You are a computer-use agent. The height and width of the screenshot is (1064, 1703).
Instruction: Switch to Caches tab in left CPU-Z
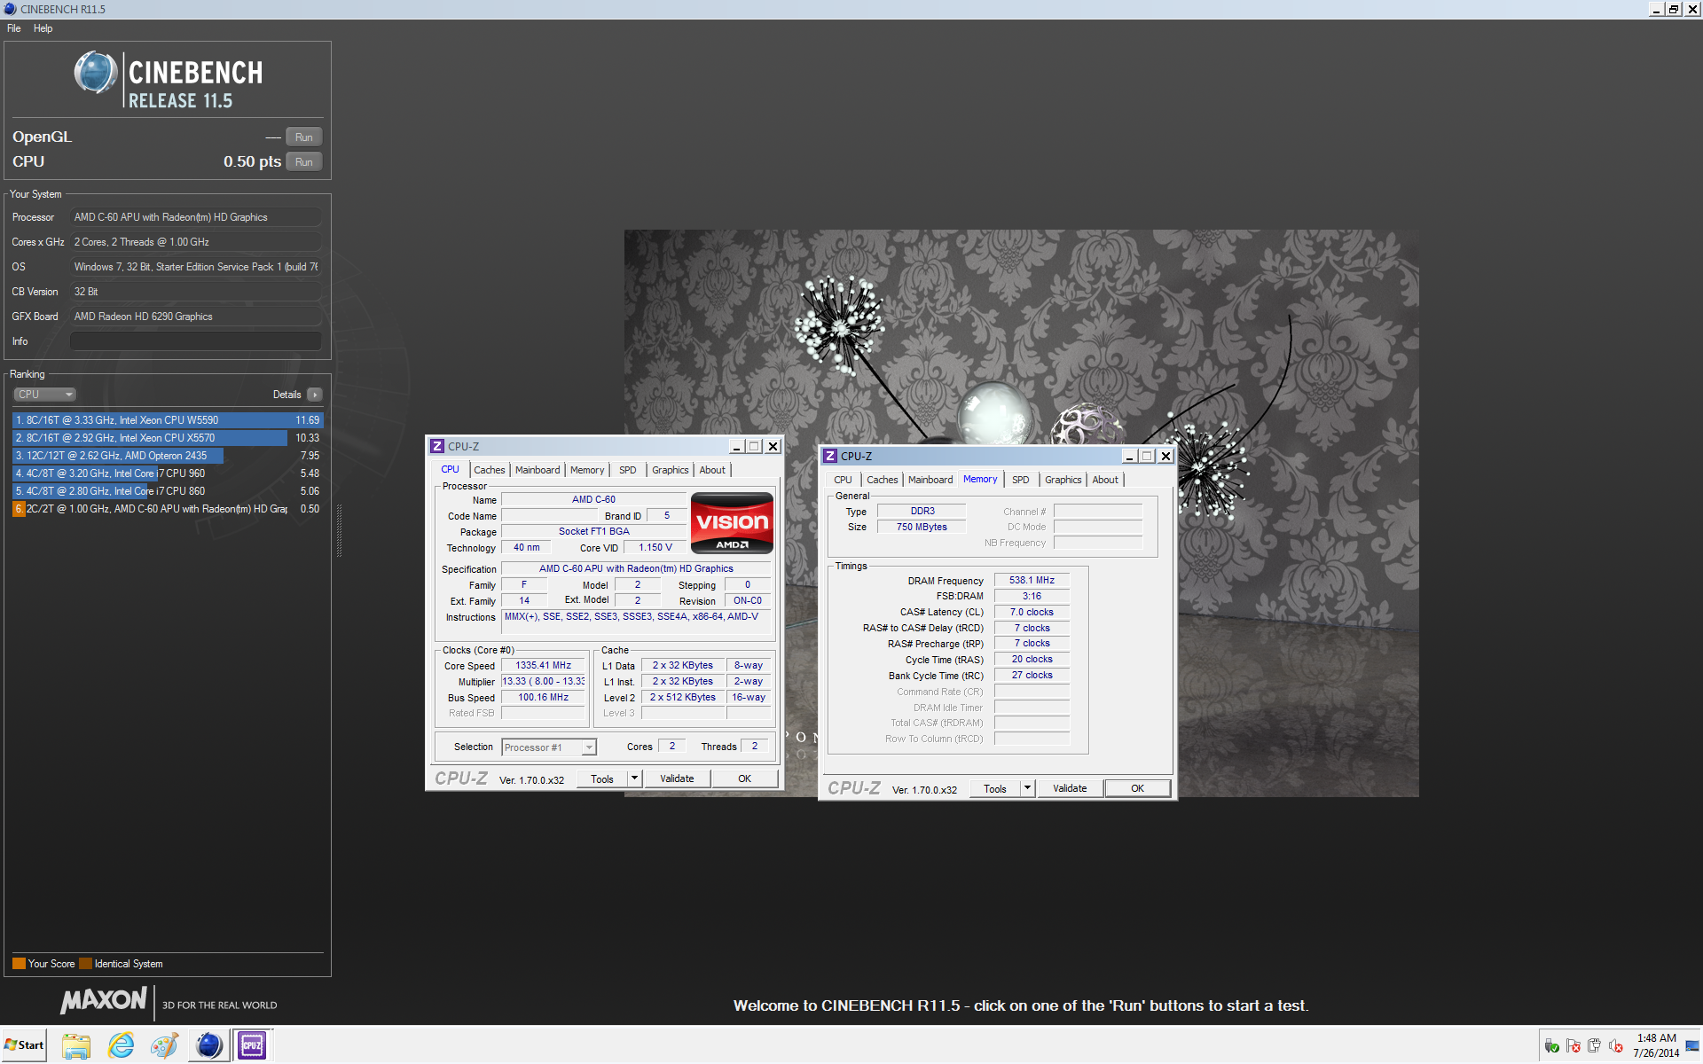click(x=489, y=470)
